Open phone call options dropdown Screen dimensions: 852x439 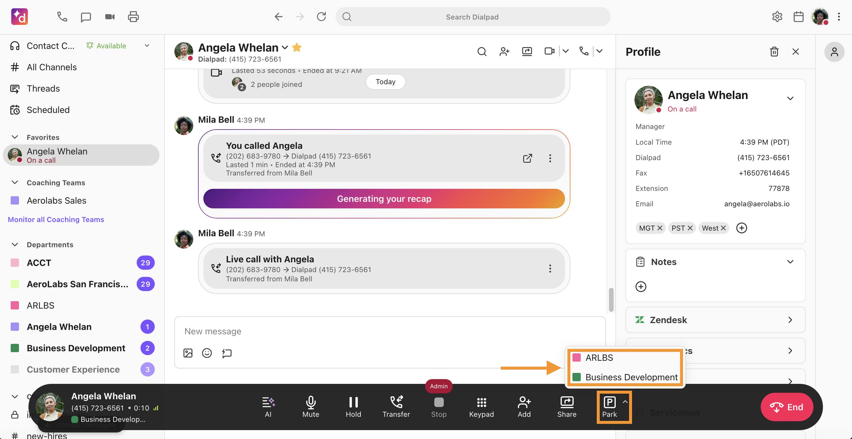point(599,51)
